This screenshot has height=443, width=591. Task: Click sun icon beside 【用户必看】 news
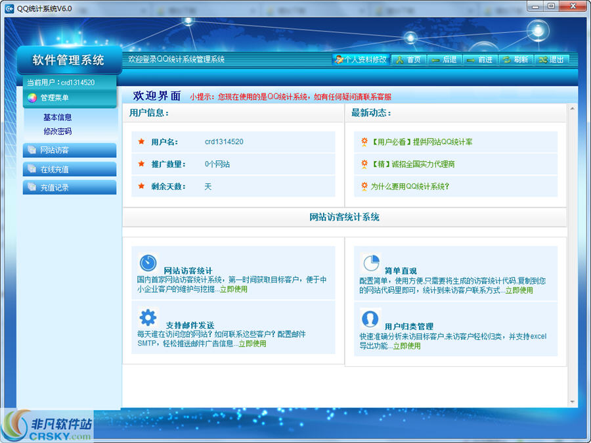click(x=364, y=142)
